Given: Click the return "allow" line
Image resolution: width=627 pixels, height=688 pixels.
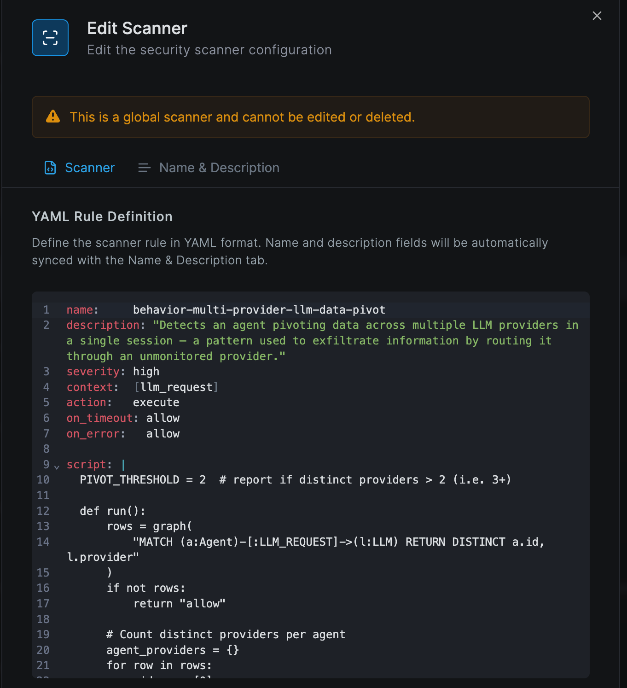Looking at the screenshot, I should 180,604.
